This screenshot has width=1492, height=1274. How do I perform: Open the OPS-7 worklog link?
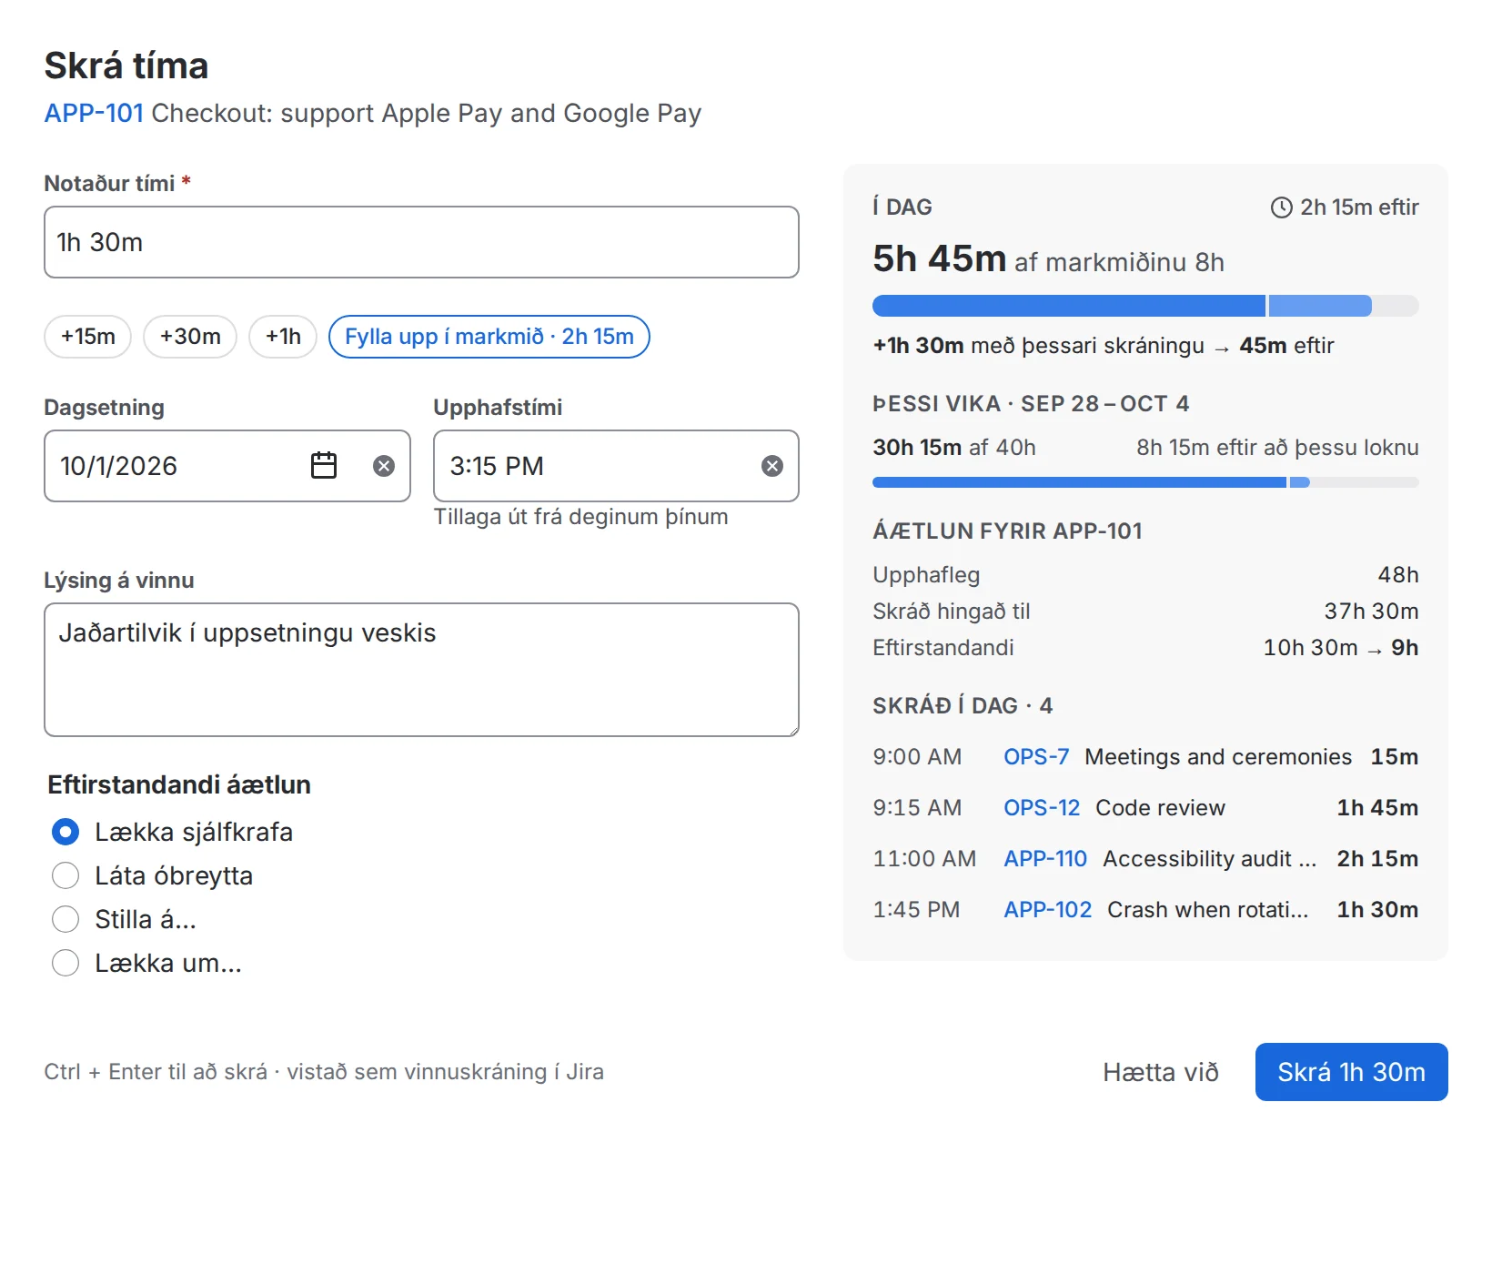click(x=1036, y=757)
